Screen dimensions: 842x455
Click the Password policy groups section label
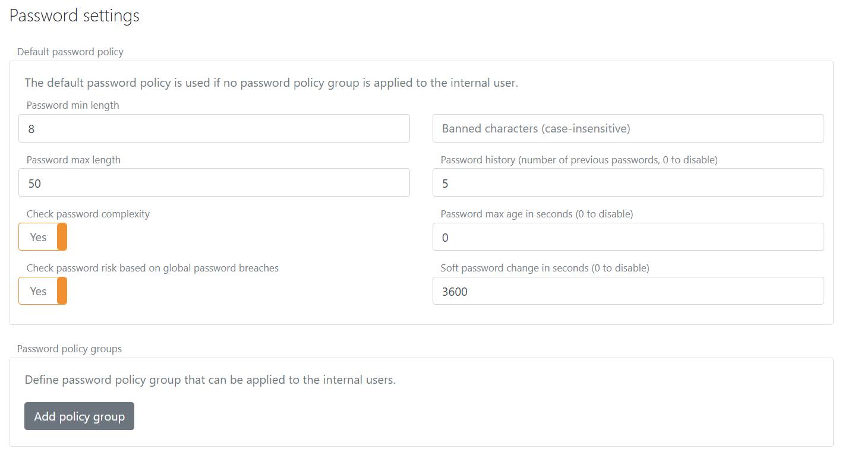click(69, 349)
